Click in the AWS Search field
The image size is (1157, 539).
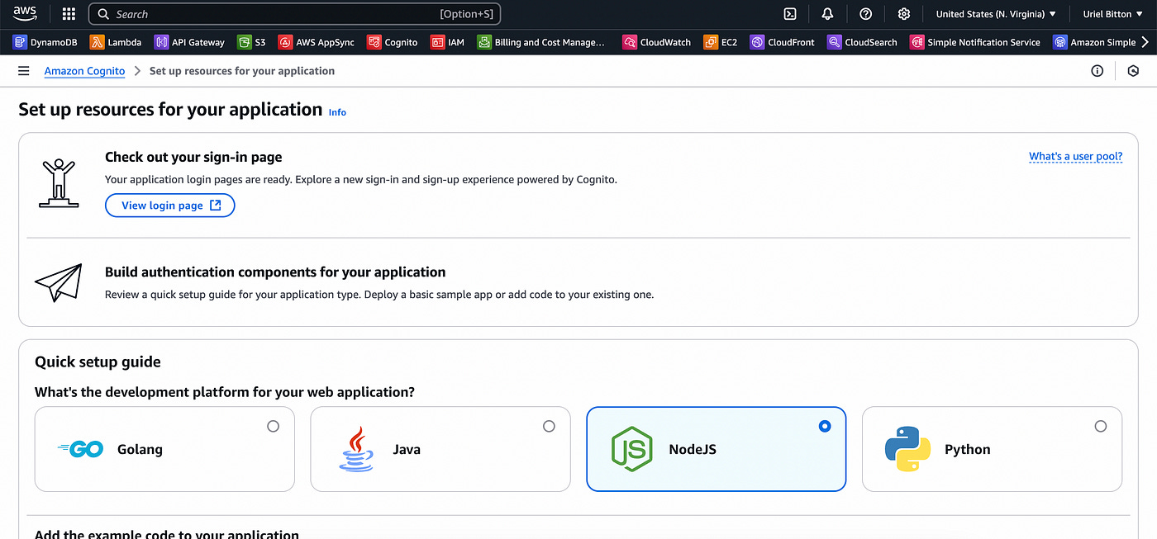click(x=294, y=14)
